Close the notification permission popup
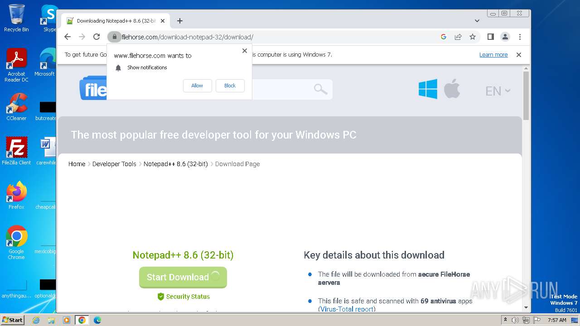The height and width of the screenshot is (326, 580). click(245, 51)
